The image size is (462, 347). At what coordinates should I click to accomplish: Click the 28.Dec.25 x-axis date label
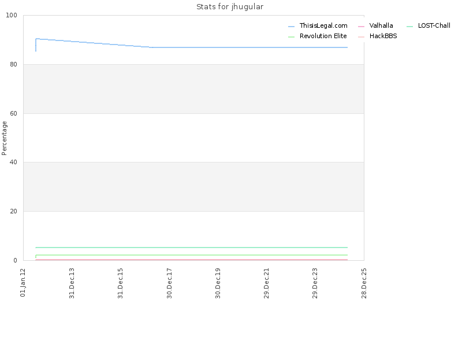point(364,283)
